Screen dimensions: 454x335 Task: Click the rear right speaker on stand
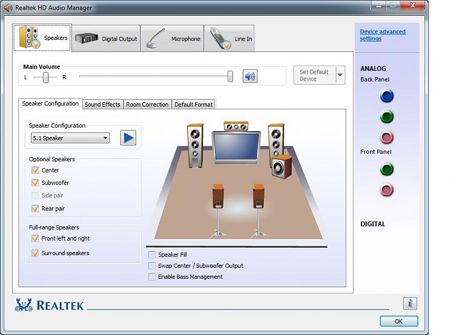pos(258,211)
